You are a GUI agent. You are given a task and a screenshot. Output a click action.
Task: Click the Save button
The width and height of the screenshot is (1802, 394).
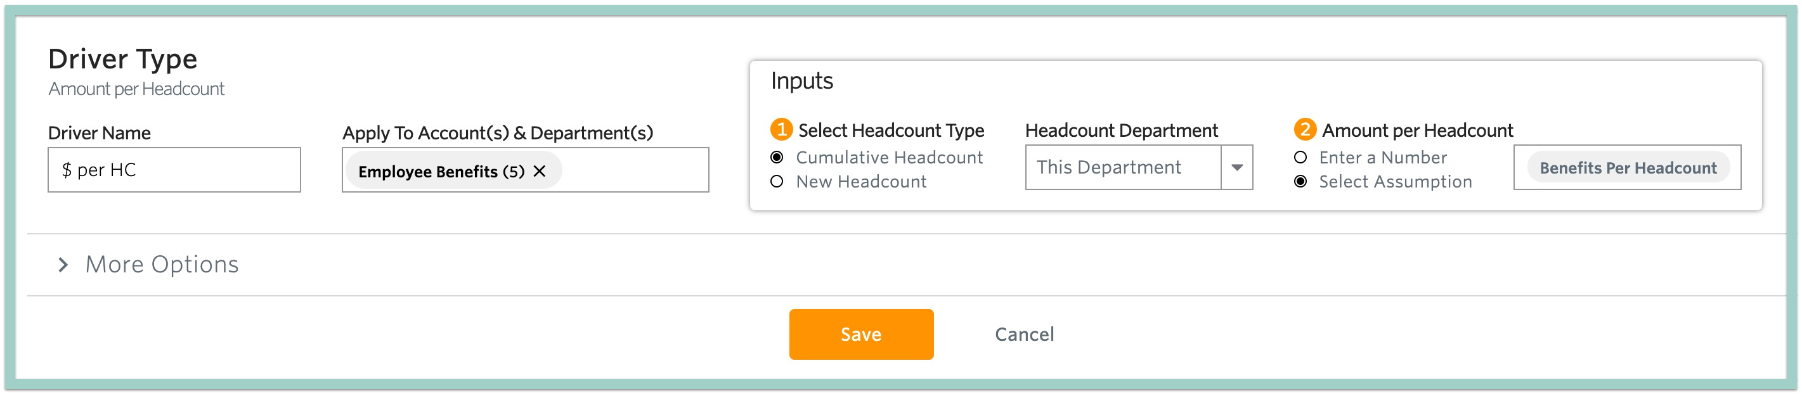pos(861,334)
